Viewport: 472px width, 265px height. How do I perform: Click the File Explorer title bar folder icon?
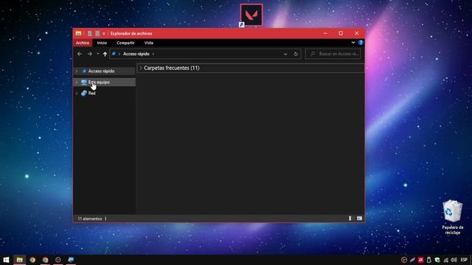click(x=79, y=33)
